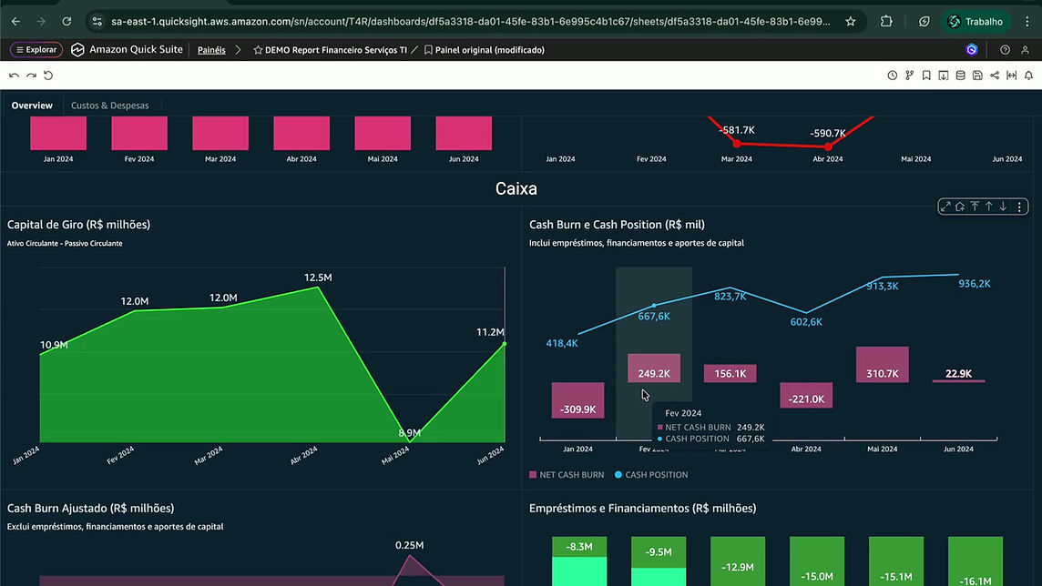The height and width of the screenshot is (586, 1042).
Task: Click the pink Mai 2024 310.7K bar
Action: coord(882,364)
